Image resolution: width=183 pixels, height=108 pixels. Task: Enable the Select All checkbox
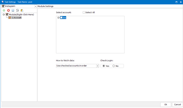(84, 12)
